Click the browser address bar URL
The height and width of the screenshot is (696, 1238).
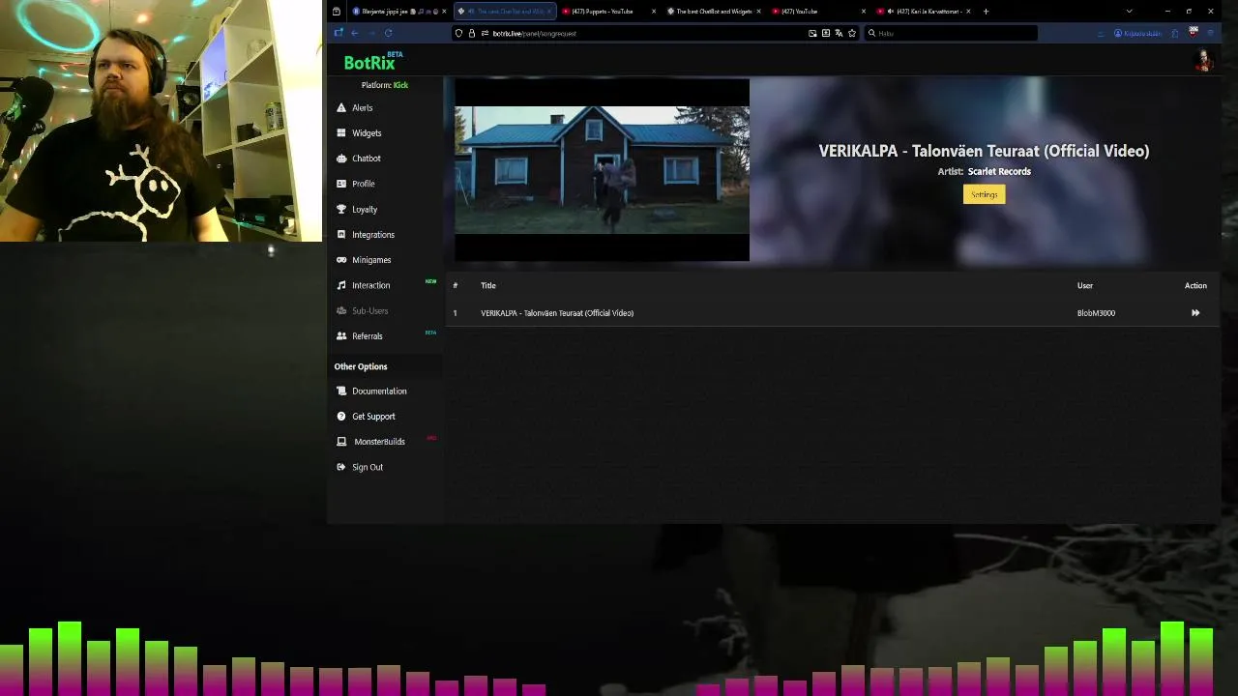pyautogui.click(x=534, y=33)
